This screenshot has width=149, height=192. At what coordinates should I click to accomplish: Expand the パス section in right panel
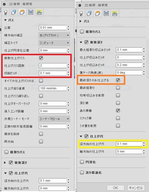tap(81, 21)
